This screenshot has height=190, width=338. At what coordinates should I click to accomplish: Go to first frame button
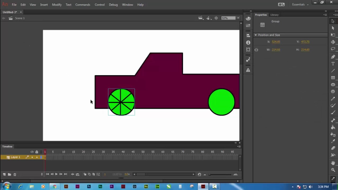coord(47,174)
